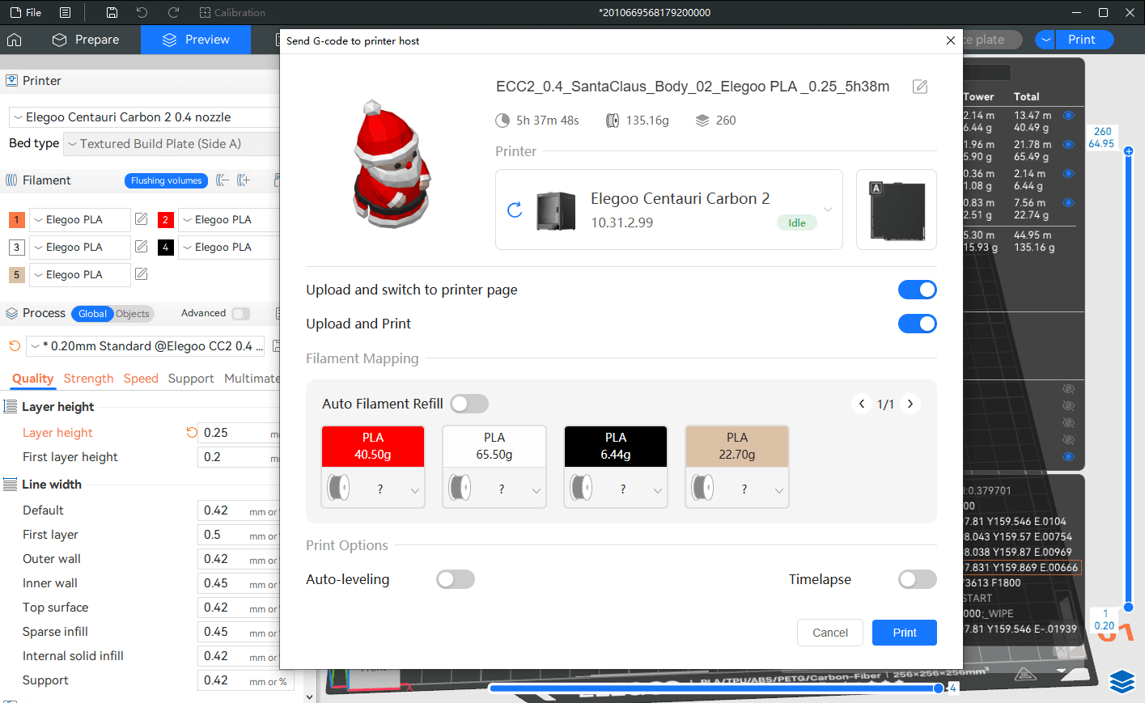The height and width of the screenshot is (703, 1145).
Task: Click the refresh printer icon
Action: pos(515,210)
